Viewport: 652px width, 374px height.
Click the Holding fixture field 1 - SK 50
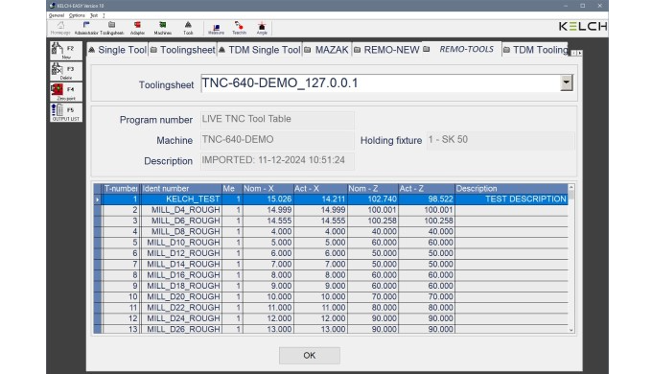click(501, 140)
